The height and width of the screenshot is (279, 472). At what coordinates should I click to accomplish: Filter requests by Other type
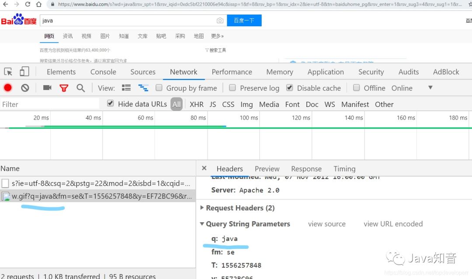click(x=384, y=104)
